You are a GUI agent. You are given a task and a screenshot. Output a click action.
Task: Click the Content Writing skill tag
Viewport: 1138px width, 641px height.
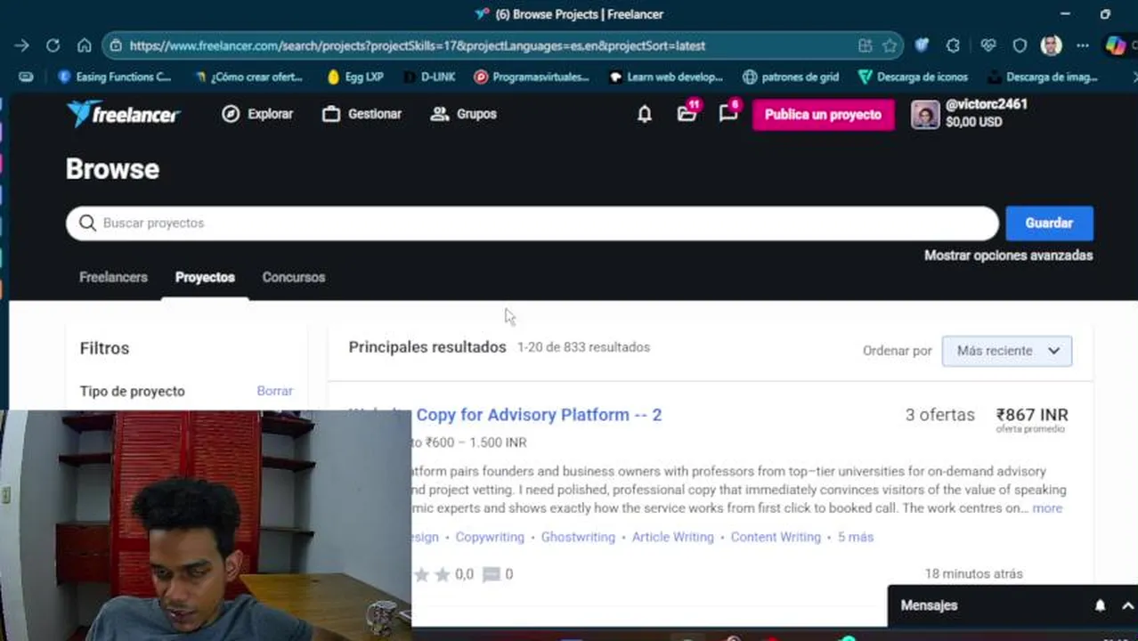(x=776, y=538)
